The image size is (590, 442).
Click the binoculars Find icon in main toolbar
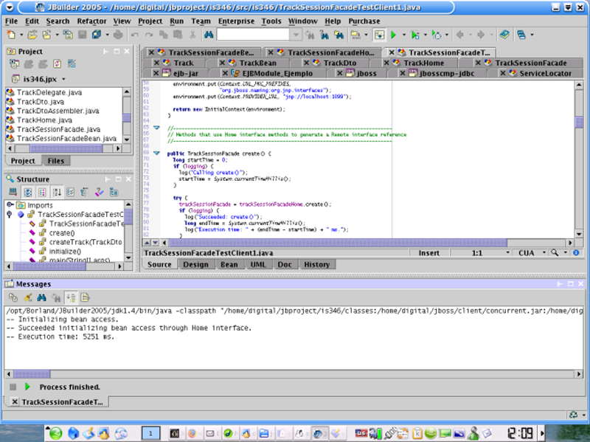point(207,35)
